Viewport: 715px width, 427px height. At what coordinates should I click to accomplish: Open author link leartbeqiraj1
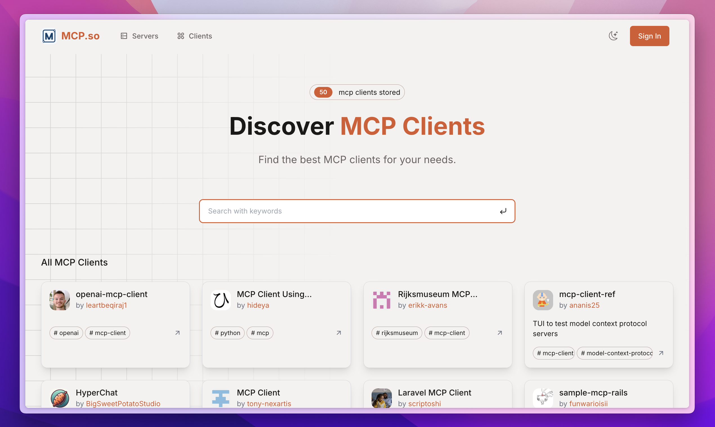[x=106, y=305]
